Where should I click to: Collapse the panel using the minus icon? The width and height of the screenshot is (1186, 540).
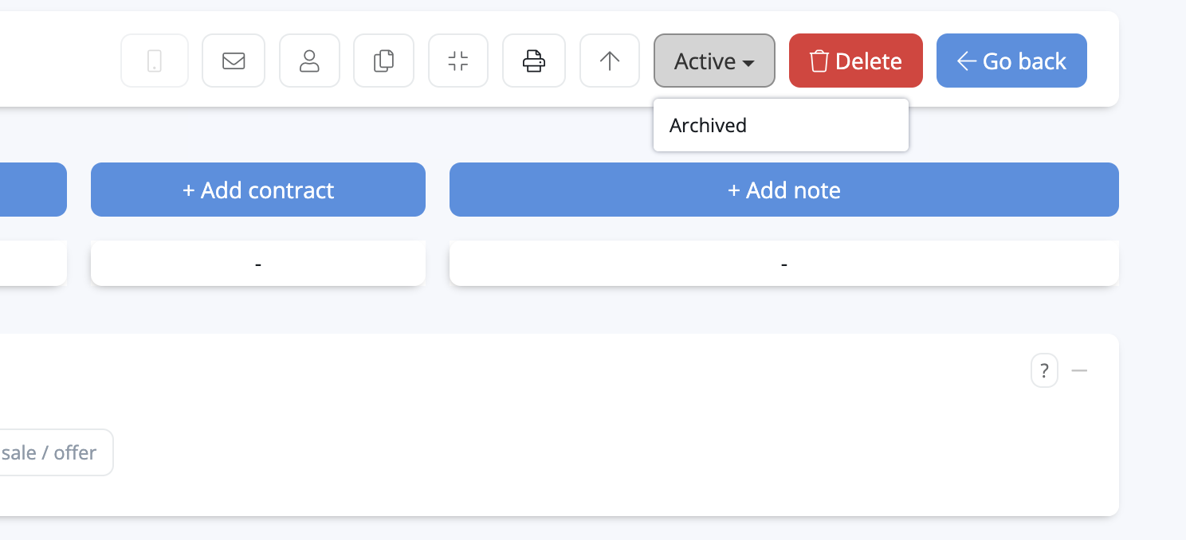1079,370
